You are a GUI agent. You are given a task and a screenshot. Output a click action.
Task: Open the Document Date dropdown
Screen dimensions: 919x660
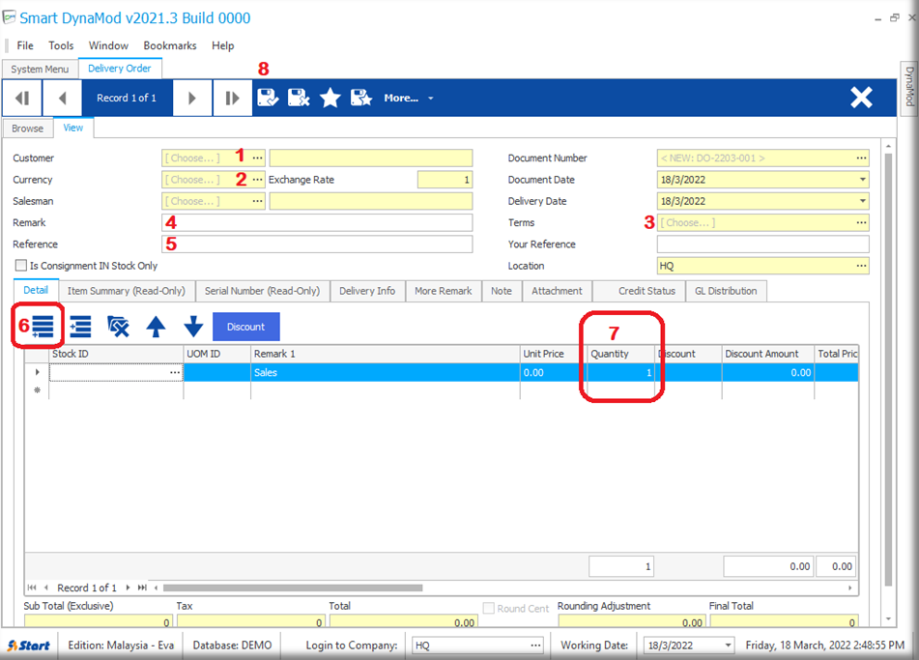(x=861, y=180)
